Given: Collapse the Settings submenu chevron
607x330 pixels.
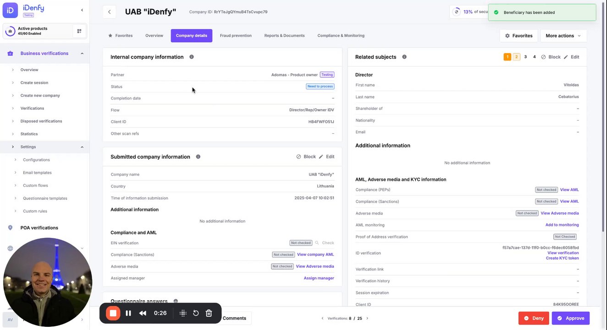Looking at the screenshot, I should [x=82, y=147].
